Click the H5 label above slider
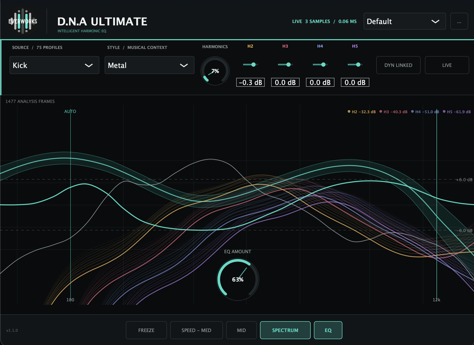The height and width of the screenshot is (345, 474). coord(355,46)
